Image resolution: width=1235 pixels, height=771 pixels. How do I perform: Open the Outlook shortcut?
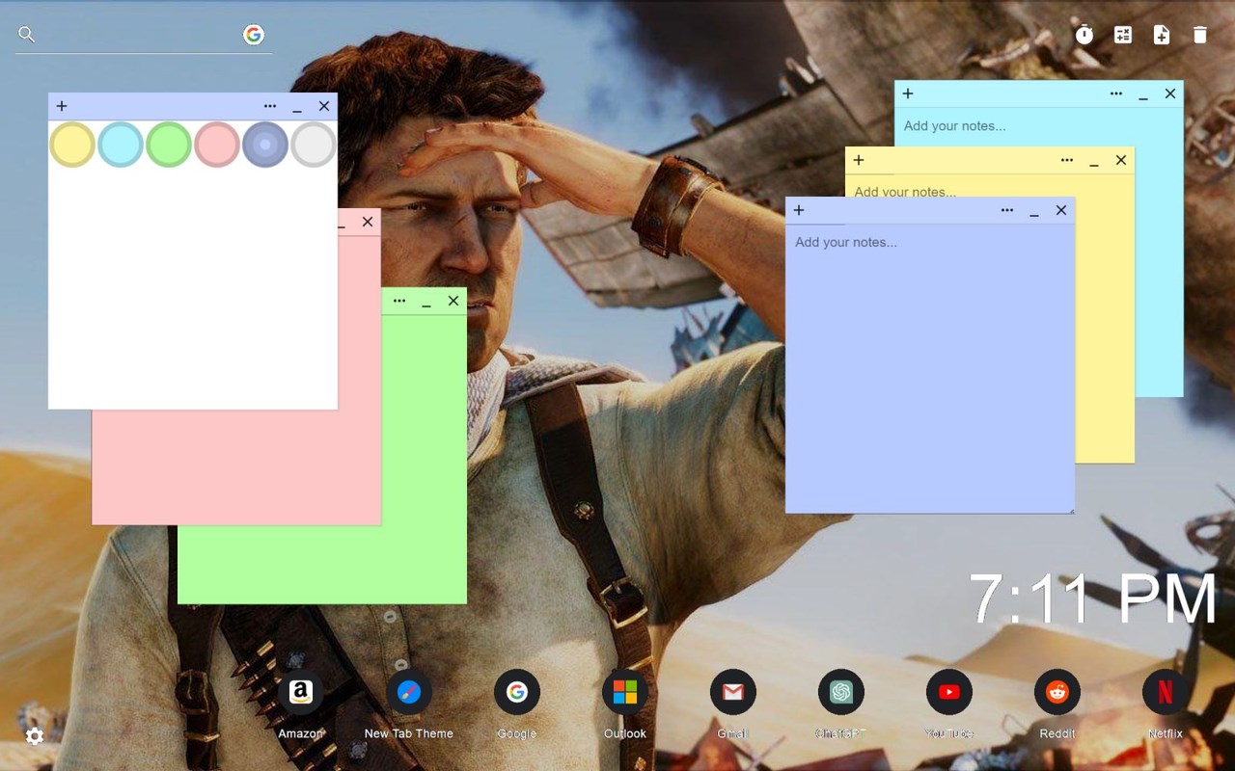click(625, 692)
